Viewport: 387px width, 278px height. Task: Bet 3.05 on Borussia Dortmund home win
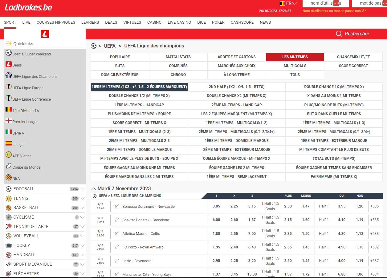pos(216,206)
